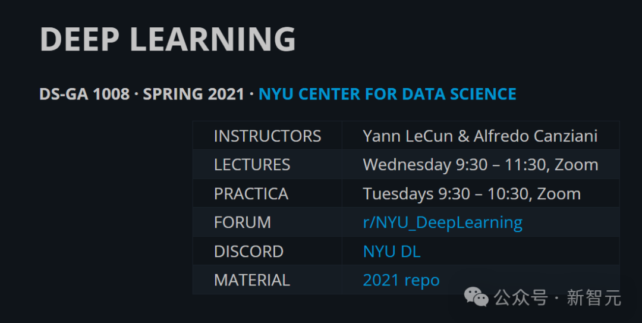Select the DISCORD label cell
The width and height of the screenshot is (642, 323).
point(267,251)
